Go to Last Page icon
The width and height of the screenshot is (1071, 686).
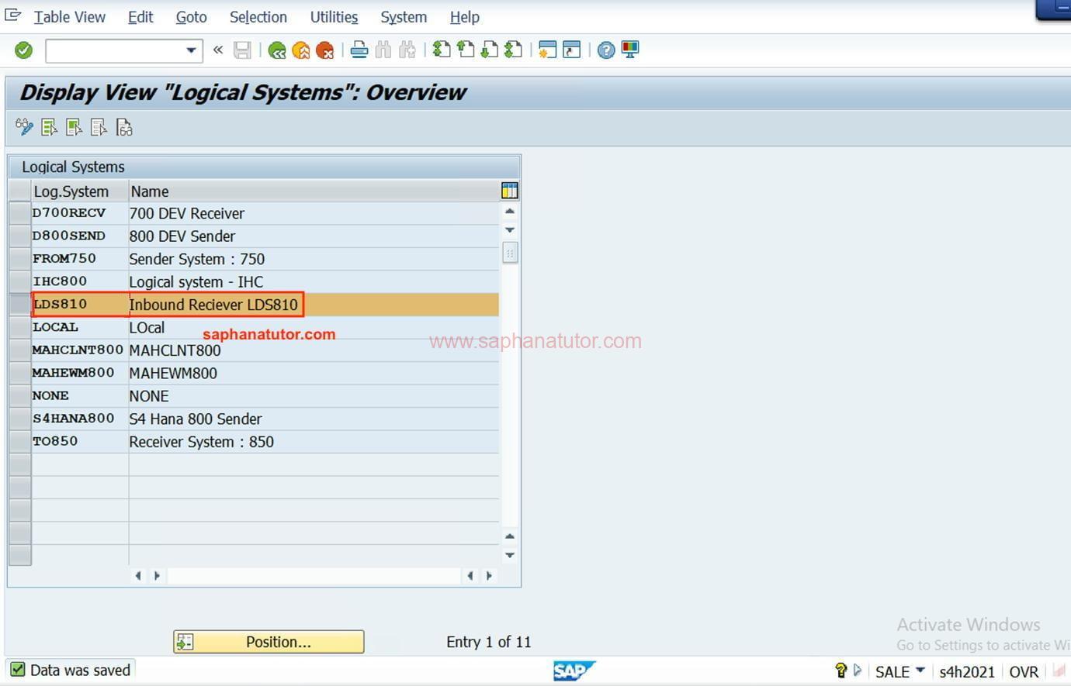[x=513, y=50]
